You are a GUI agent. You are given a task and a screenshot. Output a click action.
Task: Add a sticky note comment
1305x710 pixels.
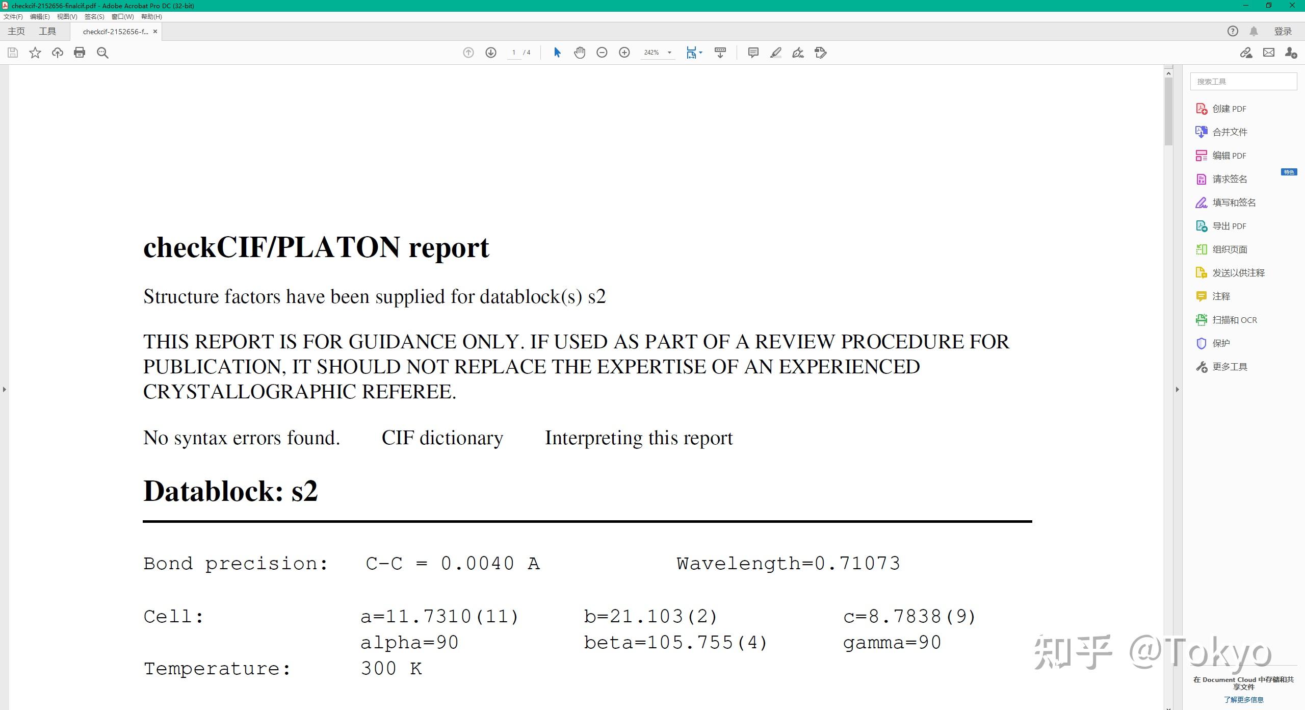click(x=753, y=53)
